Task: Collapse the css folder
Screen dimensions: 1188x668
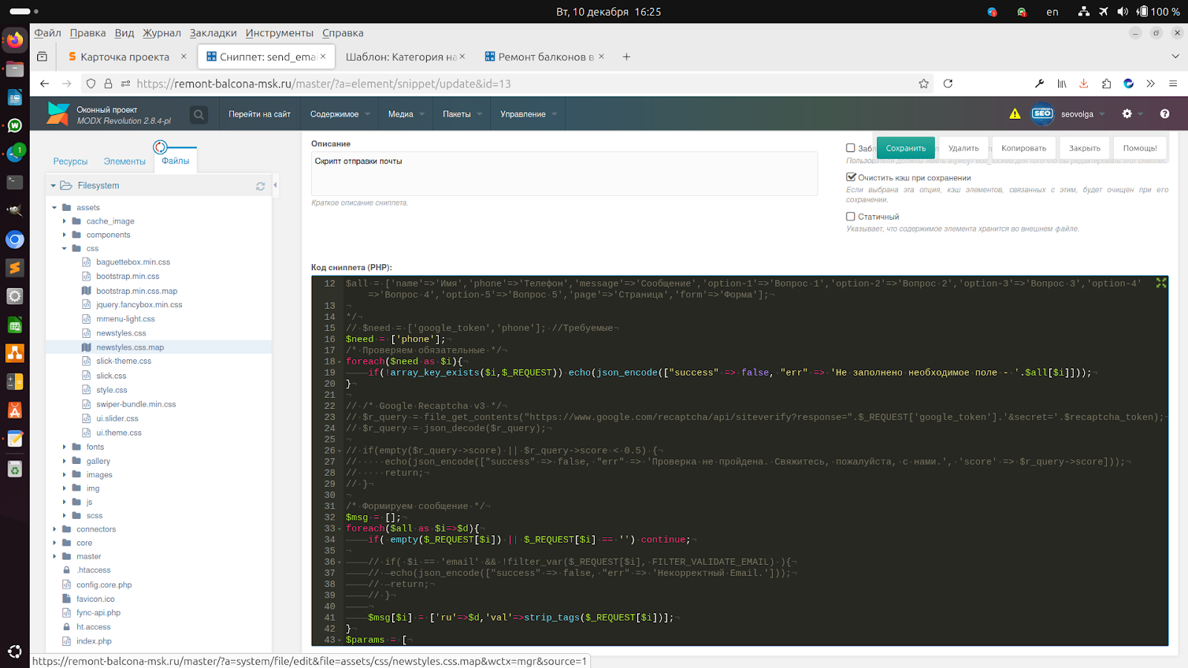Action: pos(65,249)
